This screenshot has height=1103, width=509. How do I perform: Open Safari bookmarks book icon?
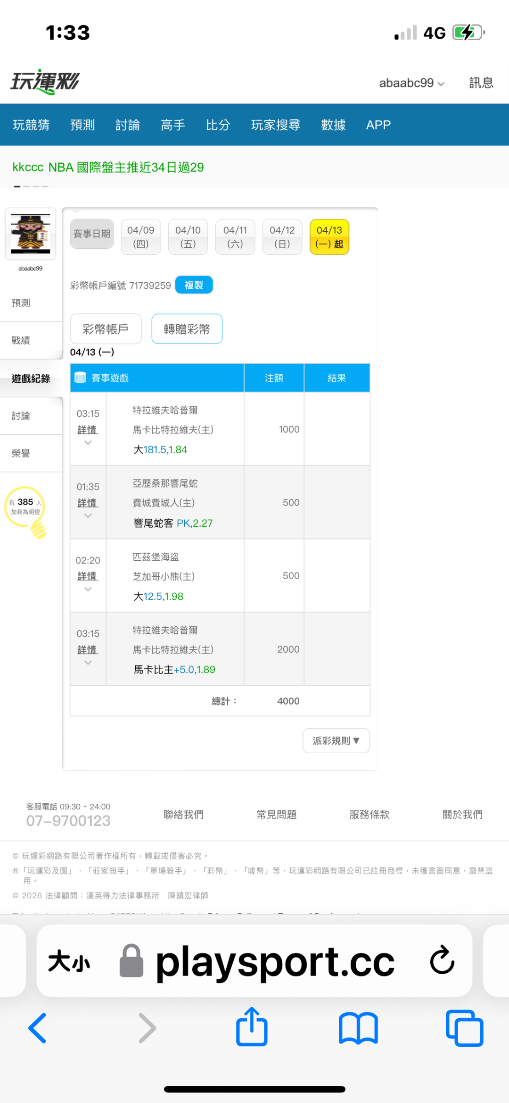pos(358,1028)
